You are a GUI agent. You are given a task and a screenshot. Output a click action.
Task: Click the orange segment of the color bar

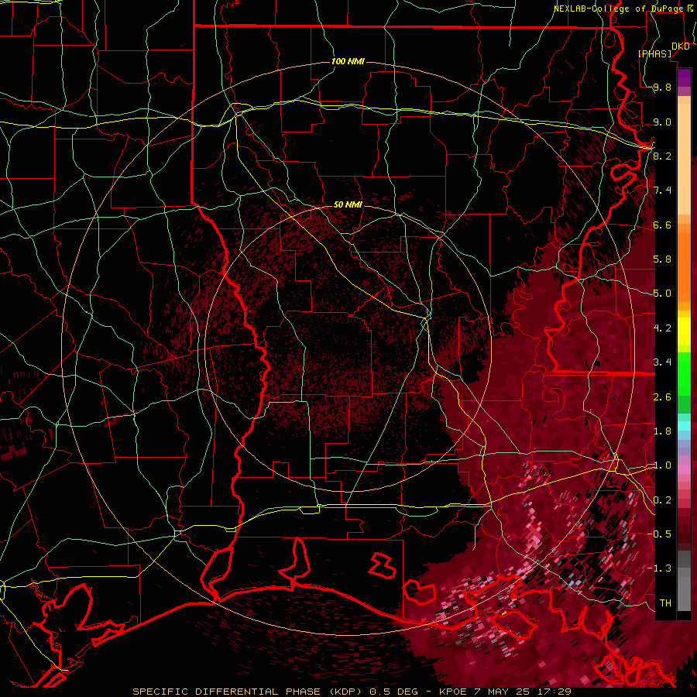tap(684, 266)
